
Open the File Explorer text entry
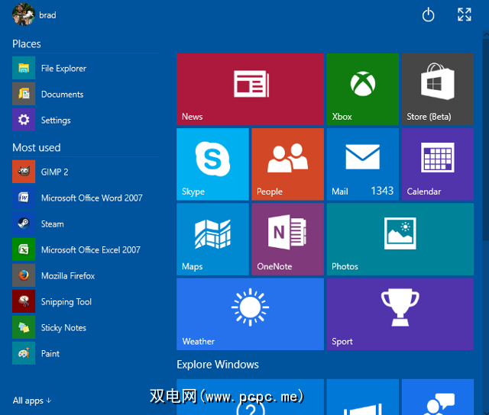click(x=63, y=69)
